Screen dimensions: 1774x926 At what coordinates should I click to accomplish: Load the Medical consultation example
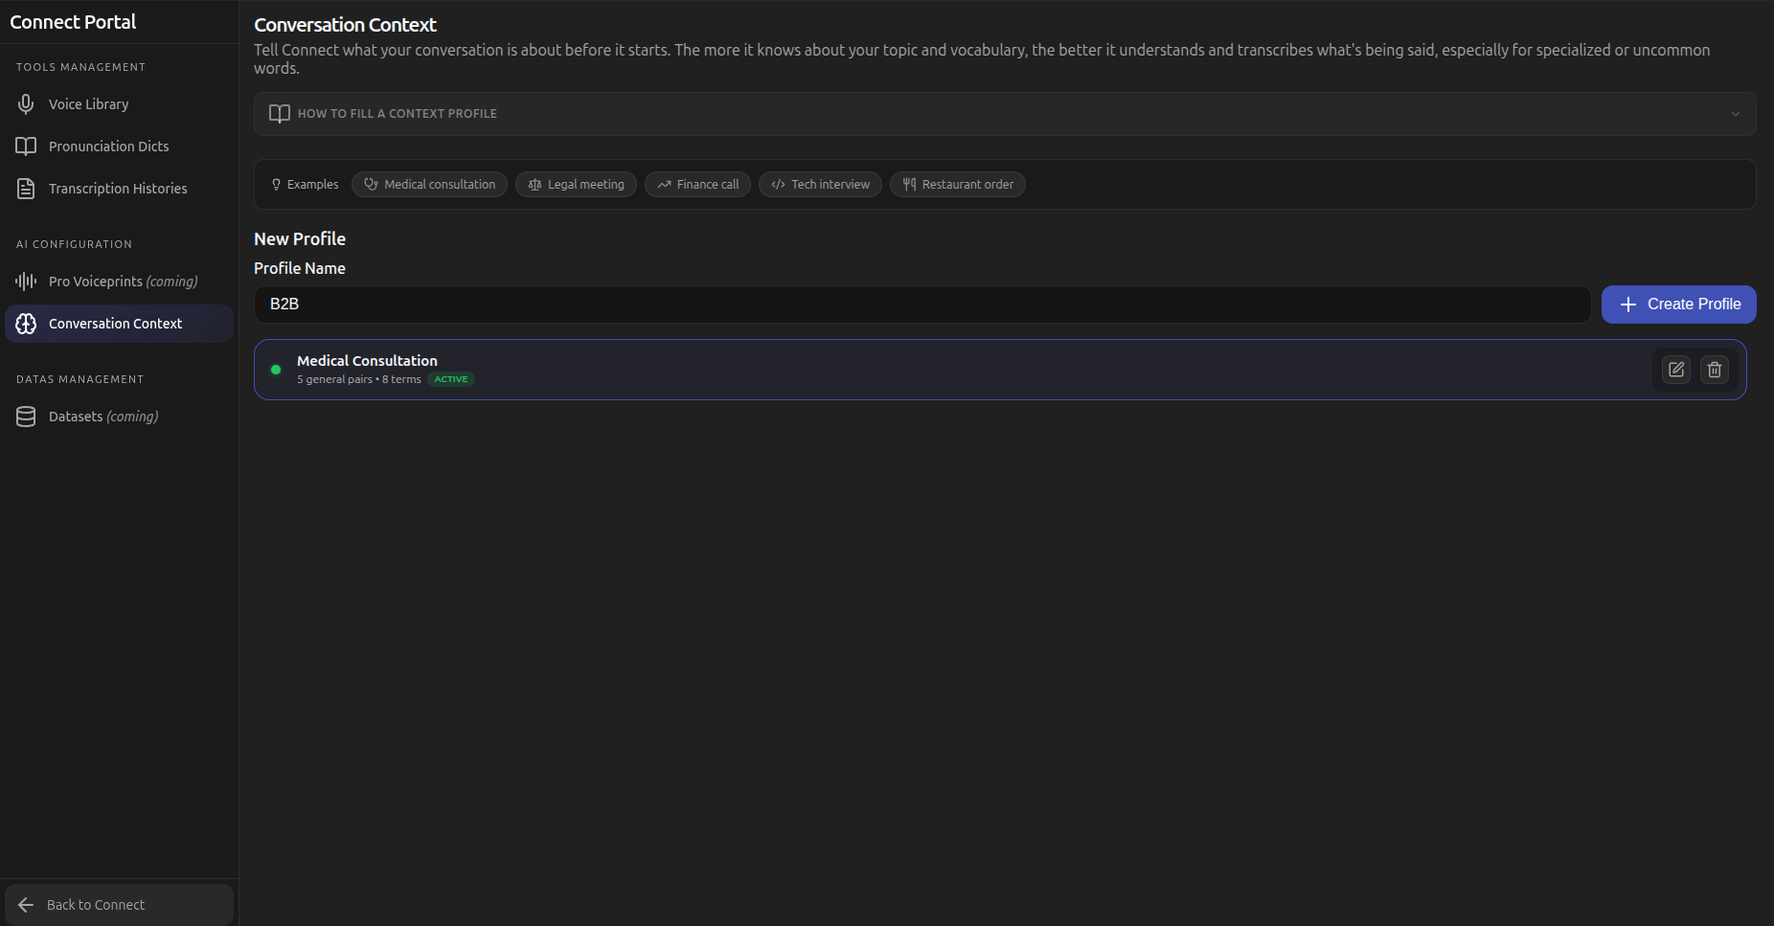tap(429, 184)
